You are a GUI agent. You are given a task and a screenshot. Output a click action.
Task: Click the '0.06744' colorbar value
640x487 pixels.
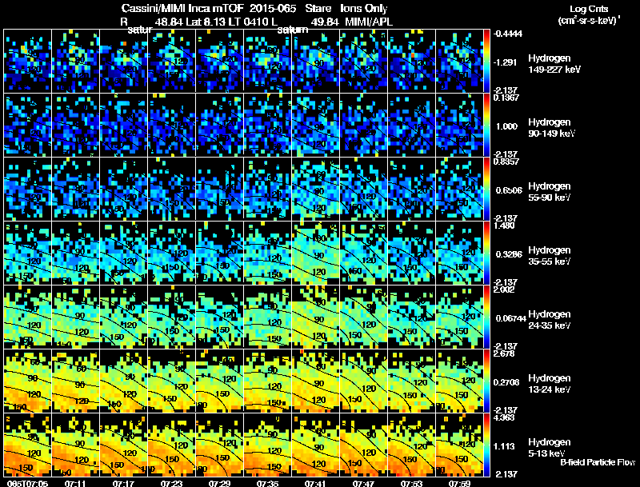(x=510, y=318)
